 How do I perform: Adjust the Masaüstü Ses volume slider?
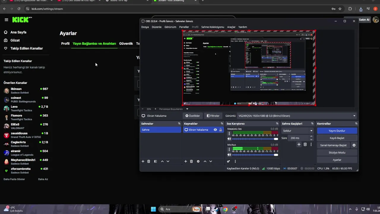255,139
